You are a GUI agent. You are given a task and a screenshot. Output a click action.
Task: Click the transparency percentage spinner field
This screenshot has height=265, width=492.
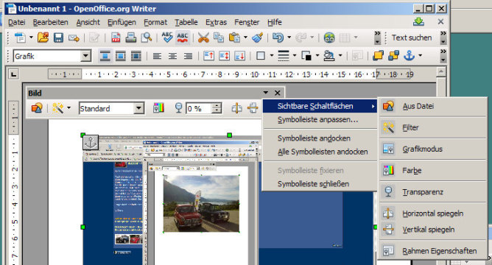click(200, 108)
